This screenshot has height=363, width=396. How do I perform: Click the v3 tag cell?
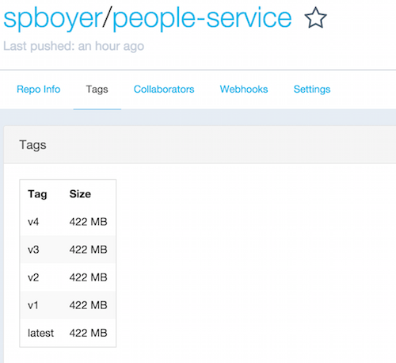[33, 250]
